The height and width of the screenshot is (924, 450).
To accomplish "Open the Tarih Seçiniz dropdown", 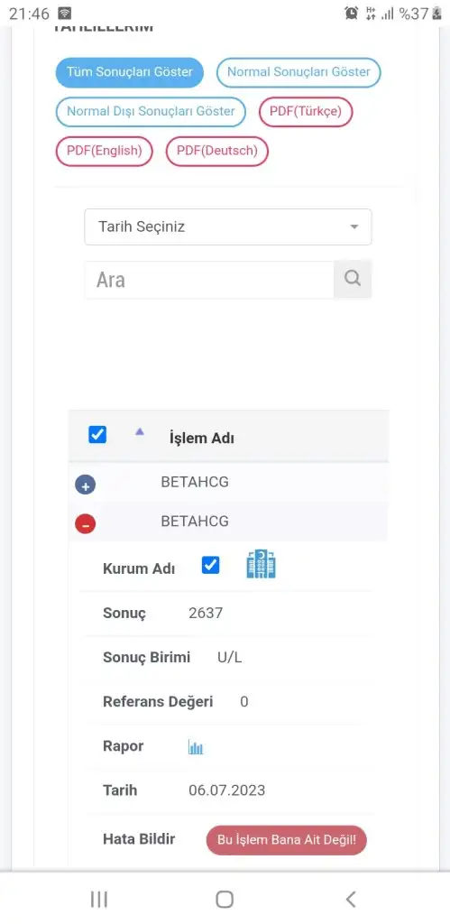I will (x=228, y=226).
